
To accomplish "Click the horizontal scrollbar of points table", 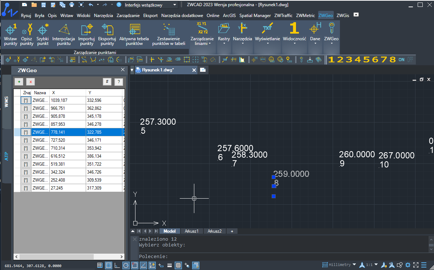I will point(69,257).
